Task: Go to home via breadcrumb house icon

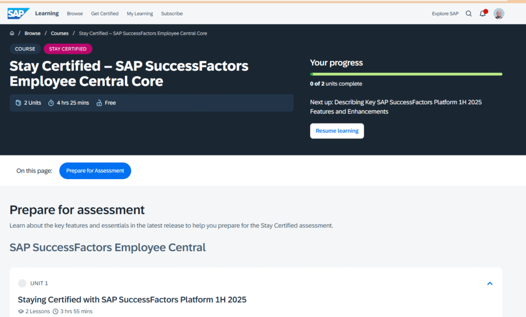Action: click(12, 33)
